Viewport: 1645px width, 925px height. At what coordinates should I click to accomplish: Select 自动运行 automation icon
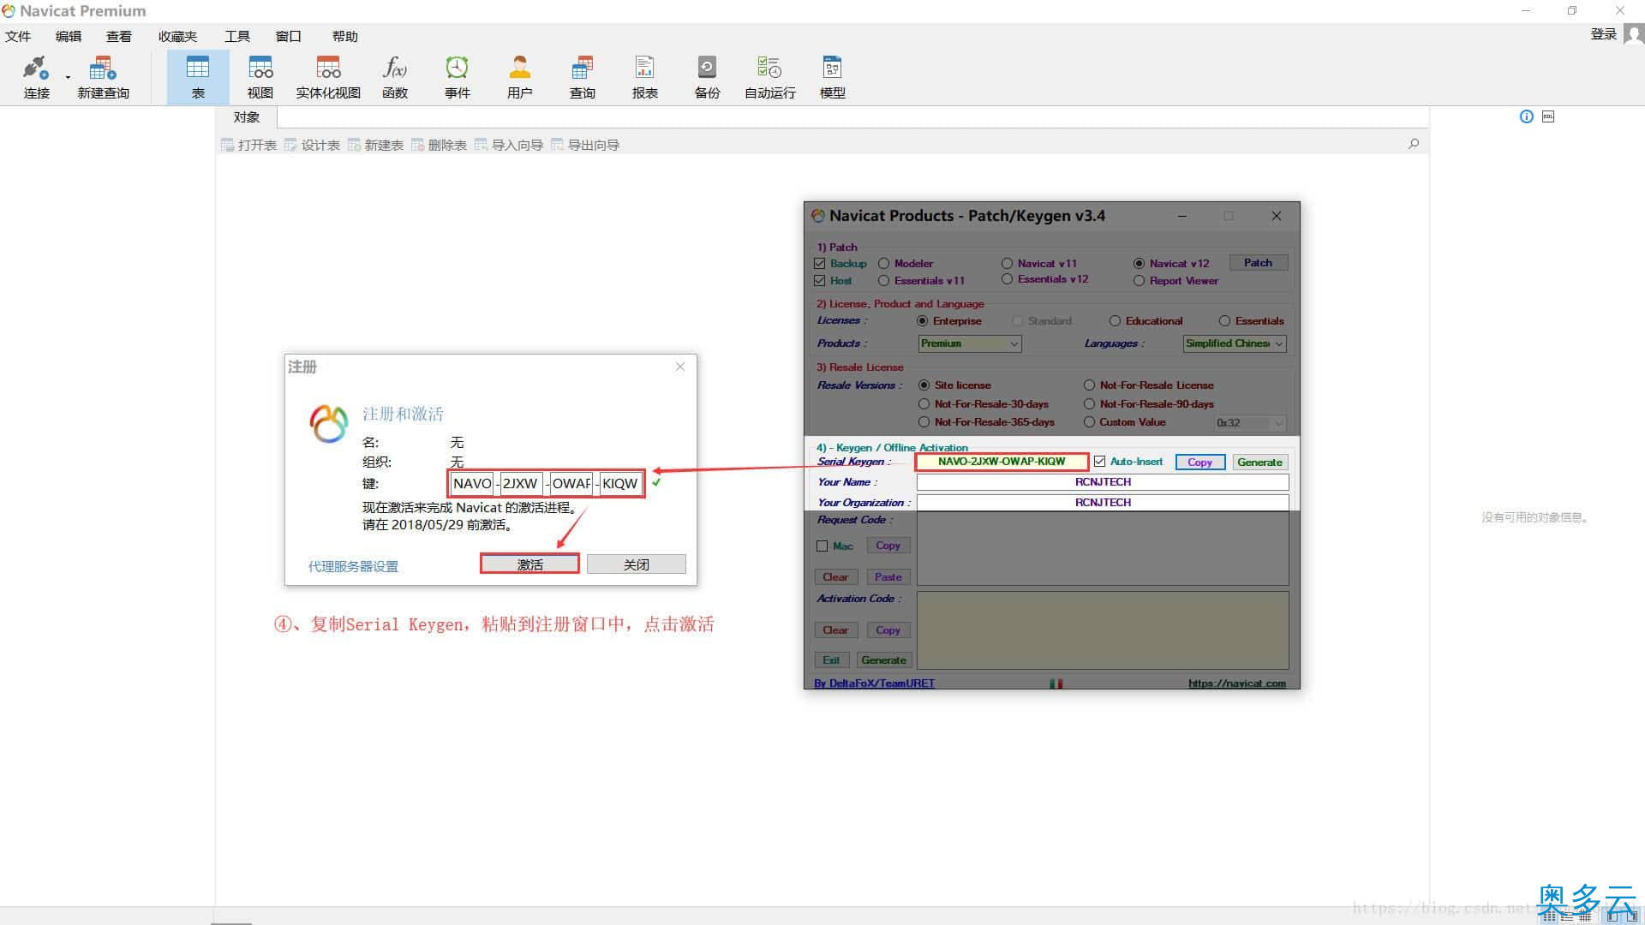pos(770,77)
